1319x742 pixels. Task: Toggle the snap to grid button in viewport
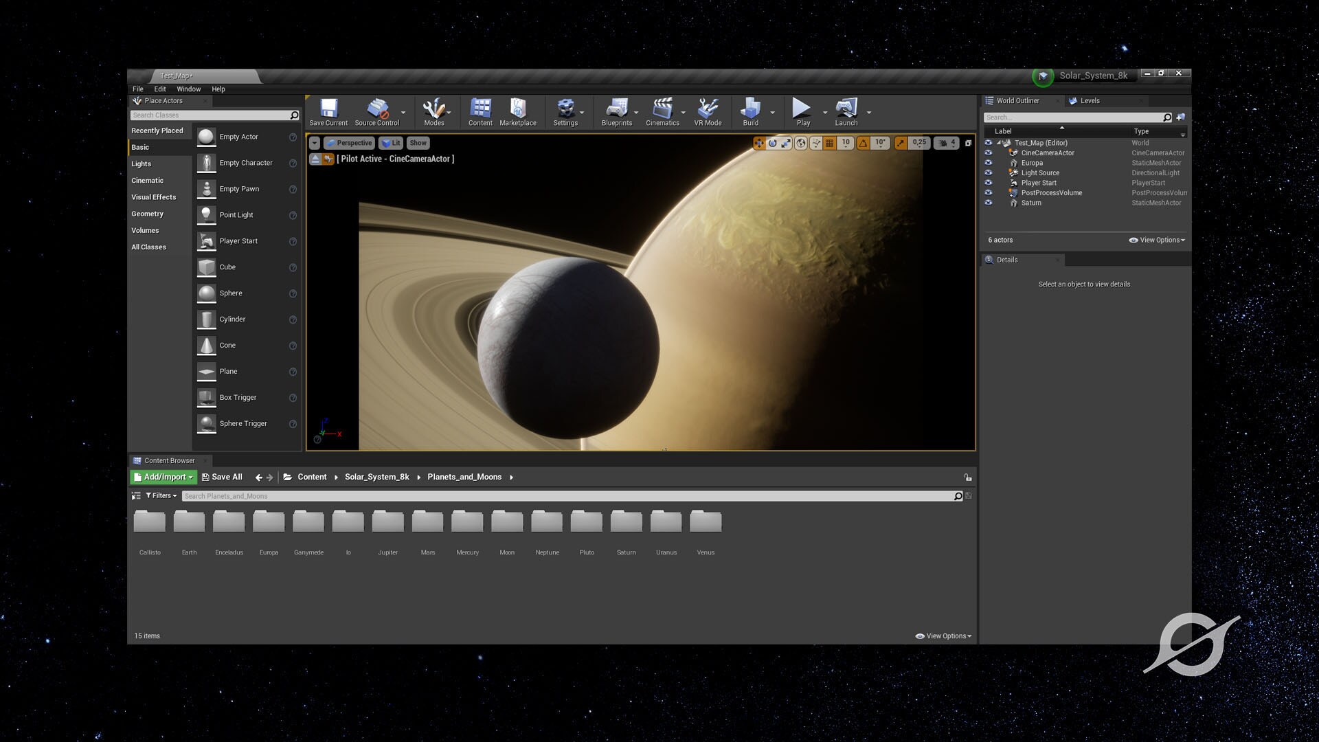click(x=829, y=143)
